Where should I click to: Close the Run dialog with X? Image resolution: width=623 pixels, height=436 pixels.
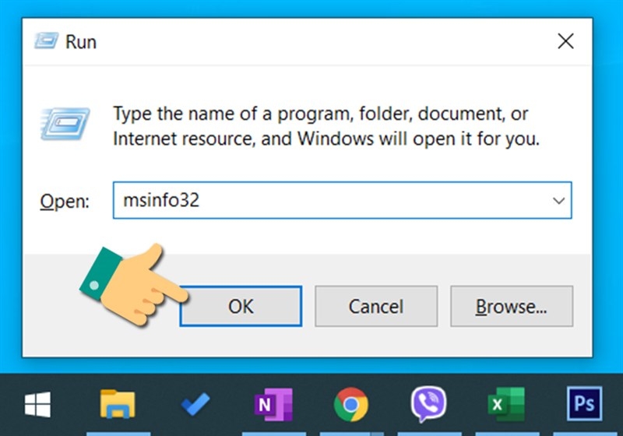coord(565,41)
